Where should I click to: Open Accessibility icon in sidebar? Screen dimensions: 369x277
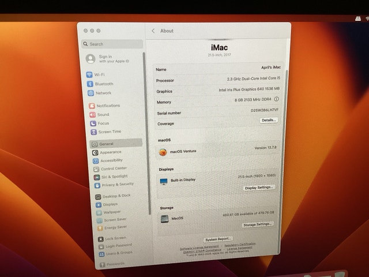tap(96, 161)
